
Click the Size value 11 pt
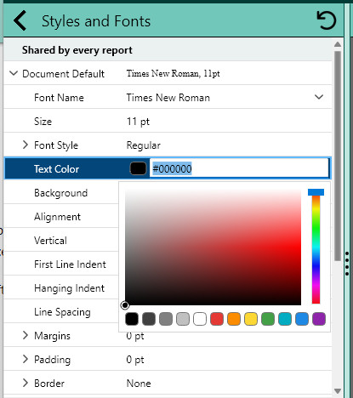coord(138,122)
